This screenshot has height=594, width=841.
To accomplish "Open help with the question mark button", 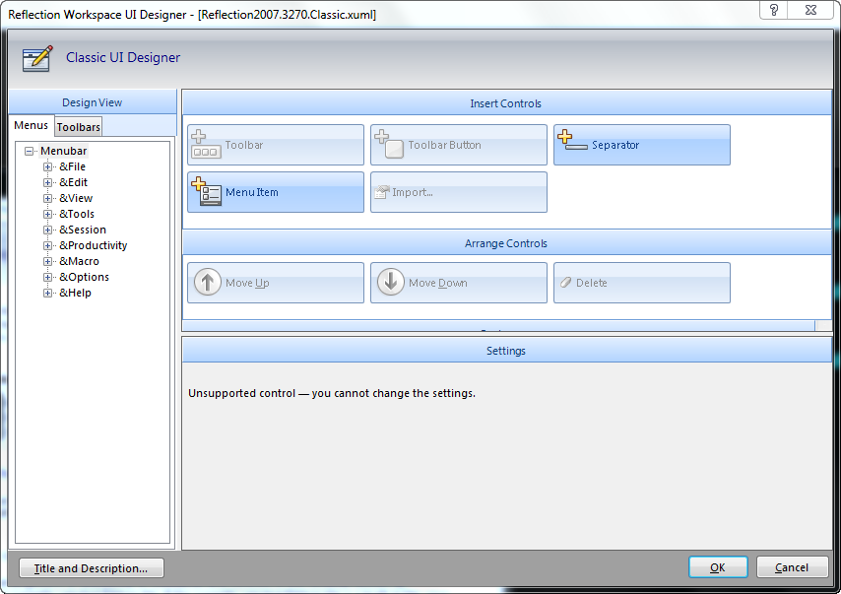I will pos(773,10).
